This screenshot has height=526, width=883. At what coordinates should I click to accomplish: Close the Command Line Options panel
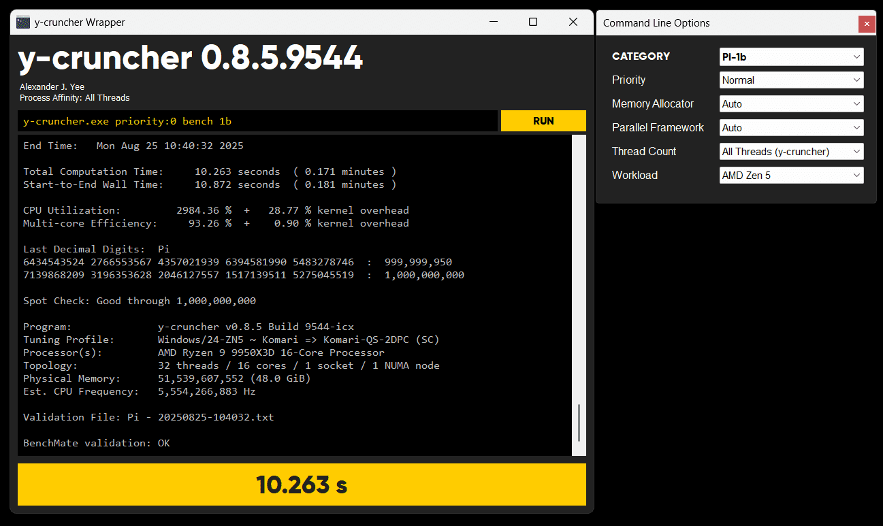(x=867, y=24)
